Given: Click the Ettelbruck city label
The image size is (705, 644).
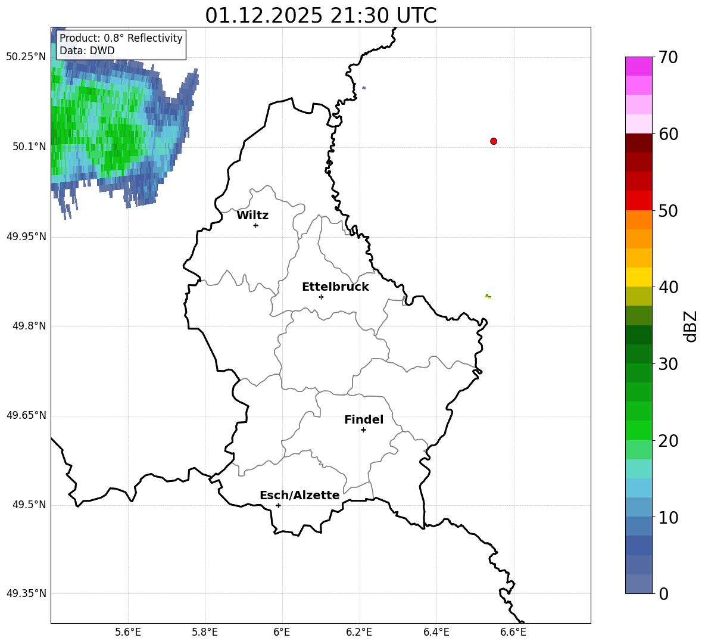Looking at the screenshot, I should [x=335, y=287].
